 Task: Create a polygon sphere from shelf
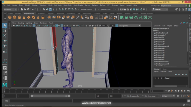point(10,18)
